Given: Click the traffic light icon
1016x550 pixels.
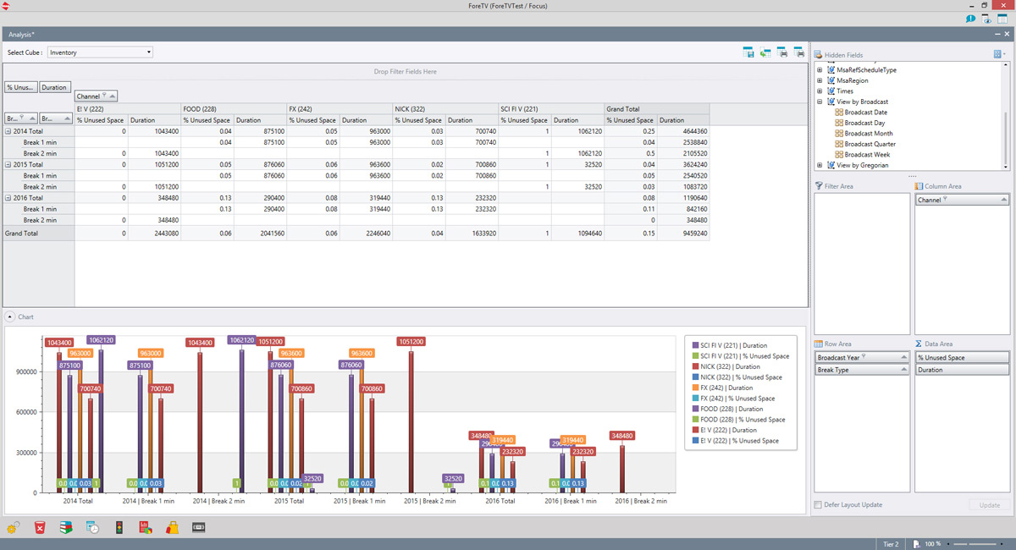Looking at the screenshot, I should (x=119, y=527).
